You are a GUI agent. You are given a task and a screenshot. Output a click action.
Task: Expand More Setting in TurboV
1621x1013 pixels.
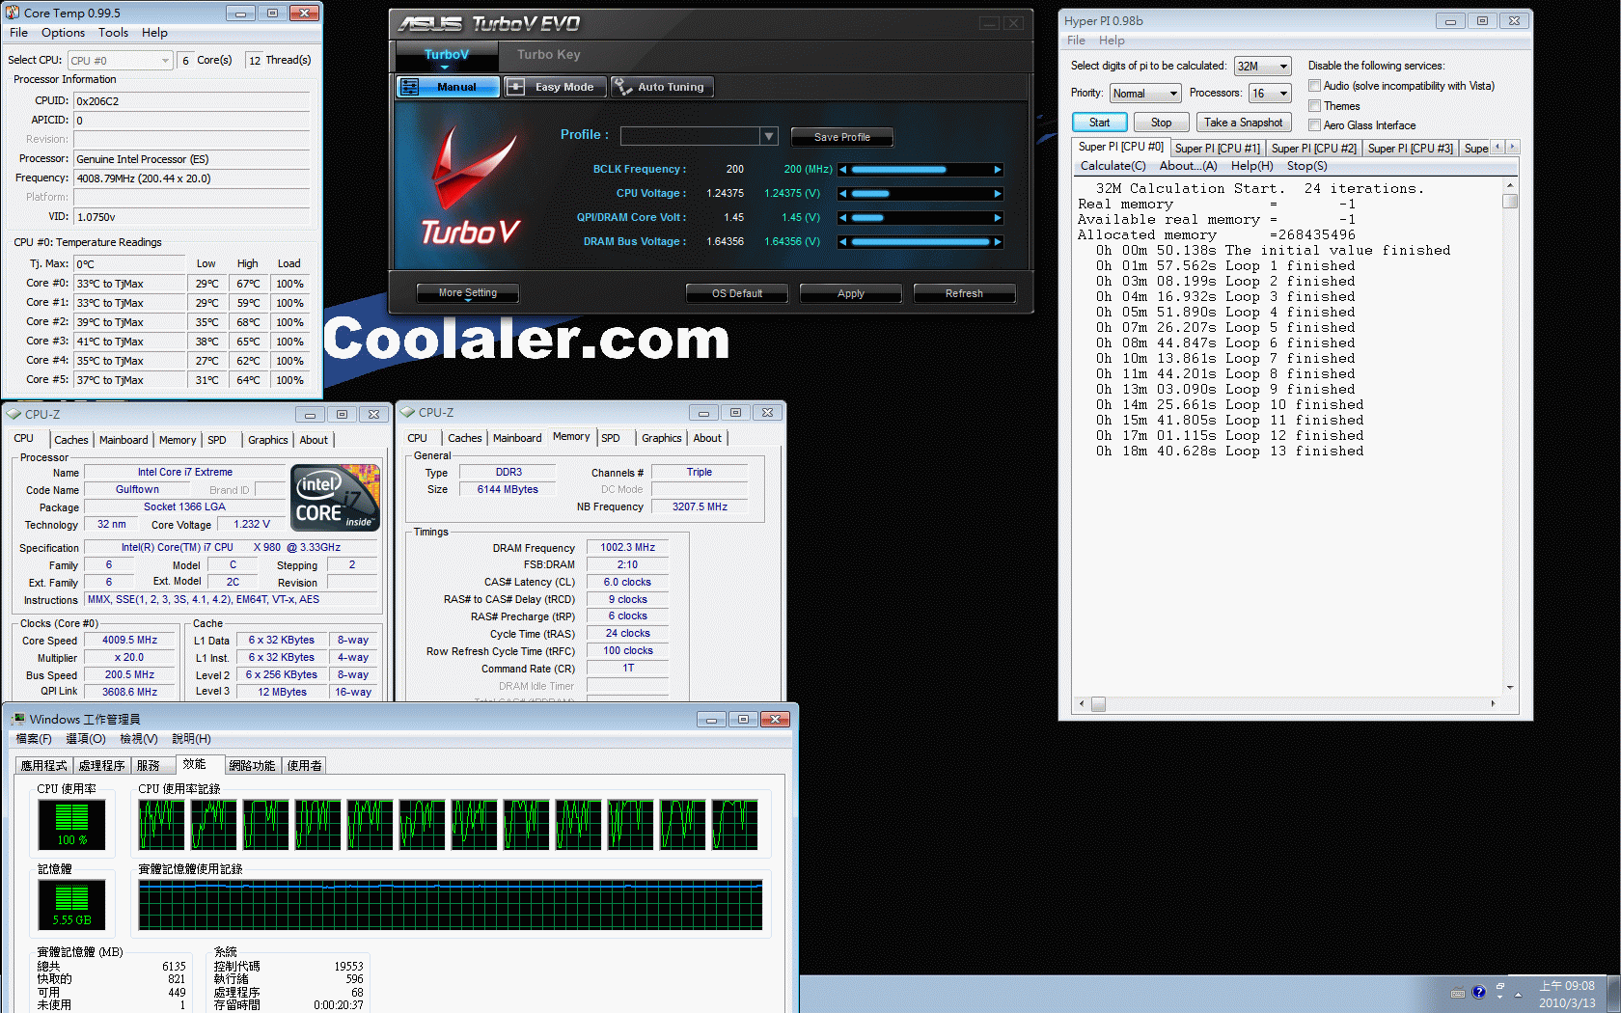pos(468,293)
